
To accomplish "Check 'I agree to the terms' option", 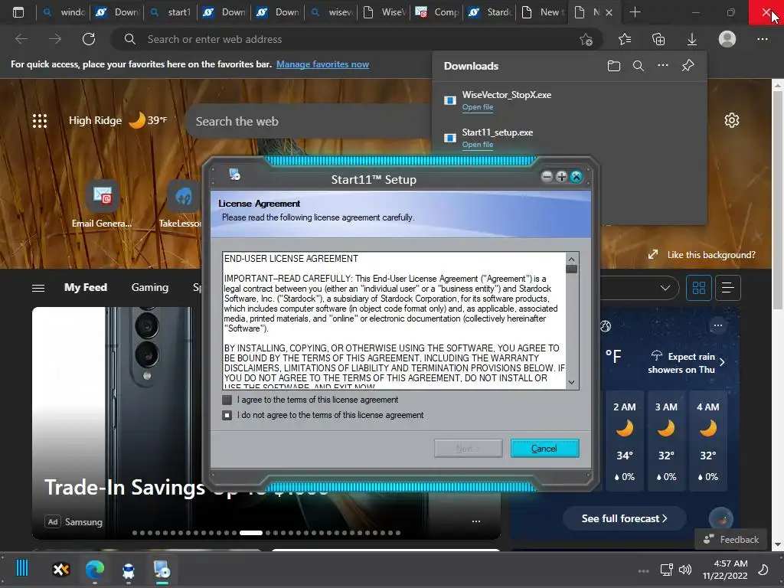I will [227, 400].
